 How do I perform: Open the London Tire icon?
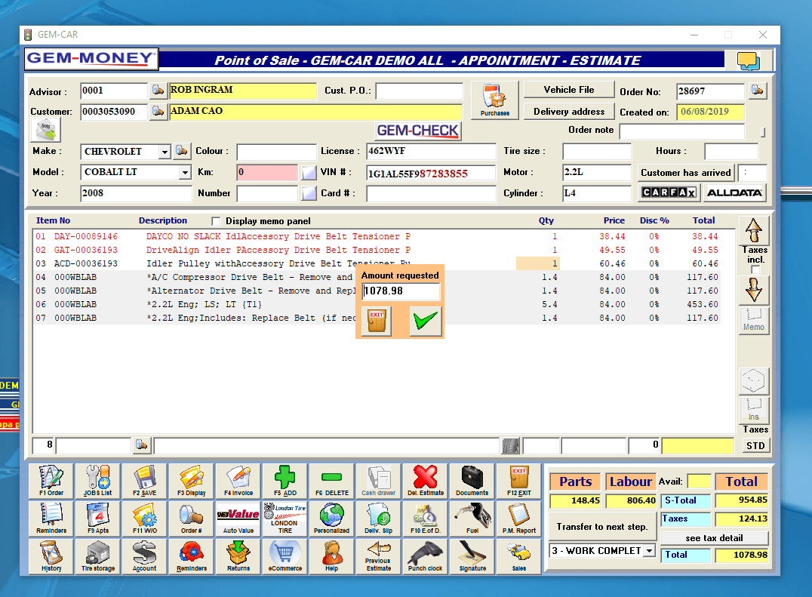coord(285,519)
